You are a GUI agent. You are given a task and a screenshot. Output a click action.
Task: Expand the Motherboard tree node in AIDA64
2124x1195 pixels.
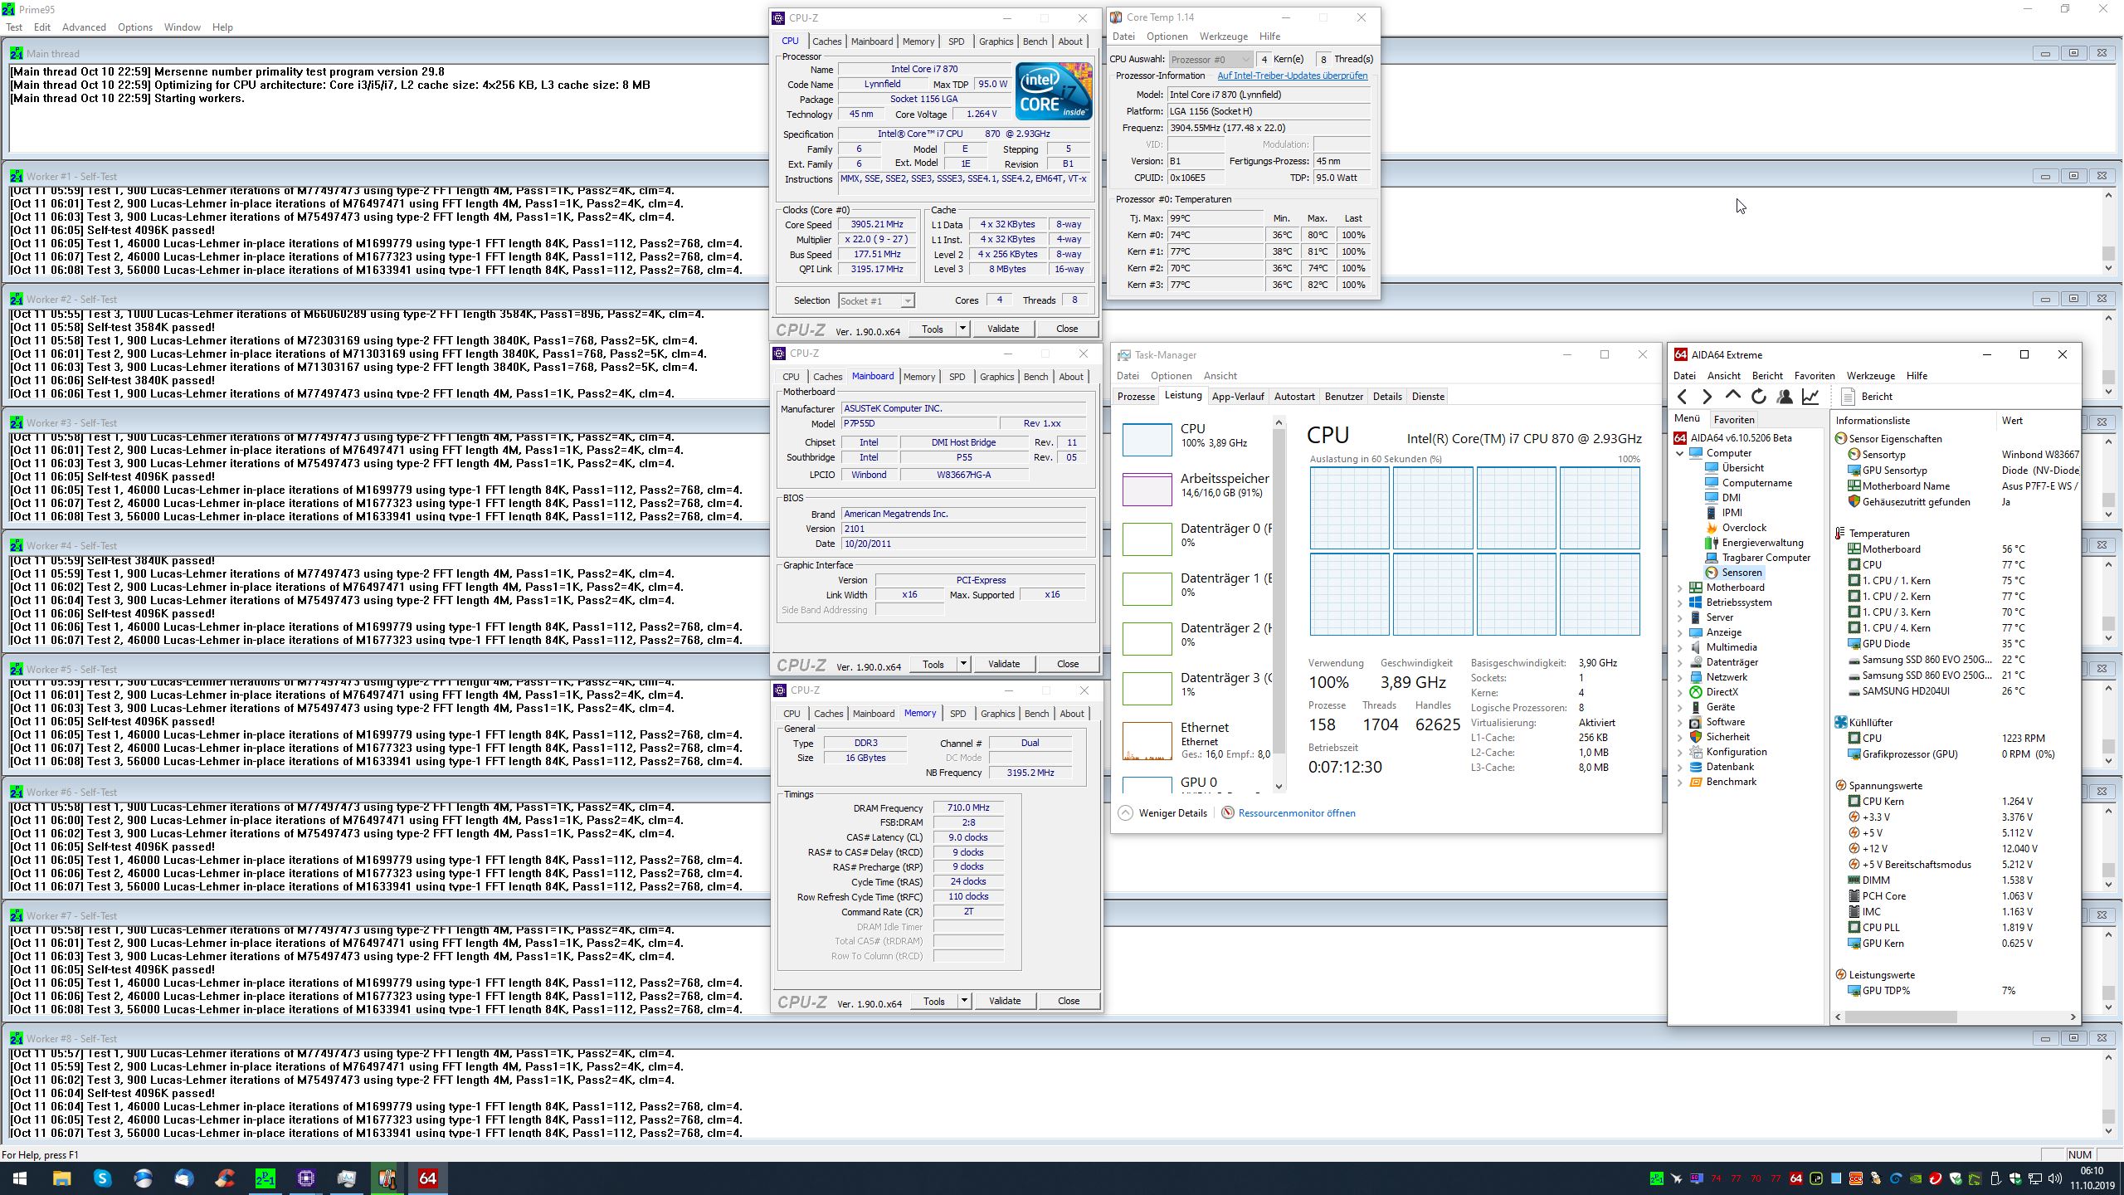click(x=1680, y=588)
